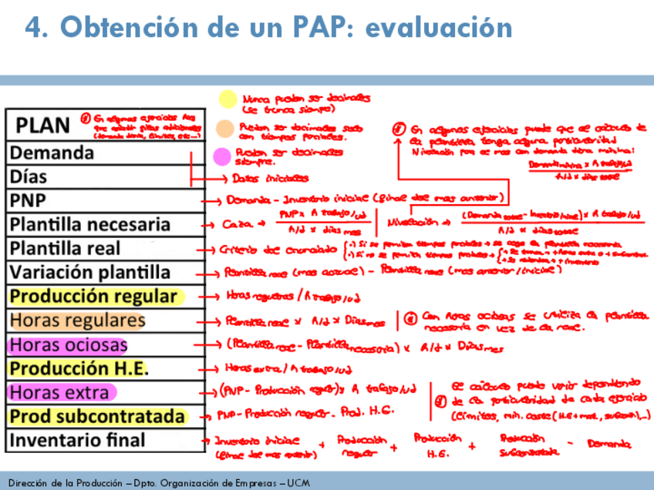Click the yellow-highlighted "Producción regular" row
654x490 pixels.
click(106, 297)
